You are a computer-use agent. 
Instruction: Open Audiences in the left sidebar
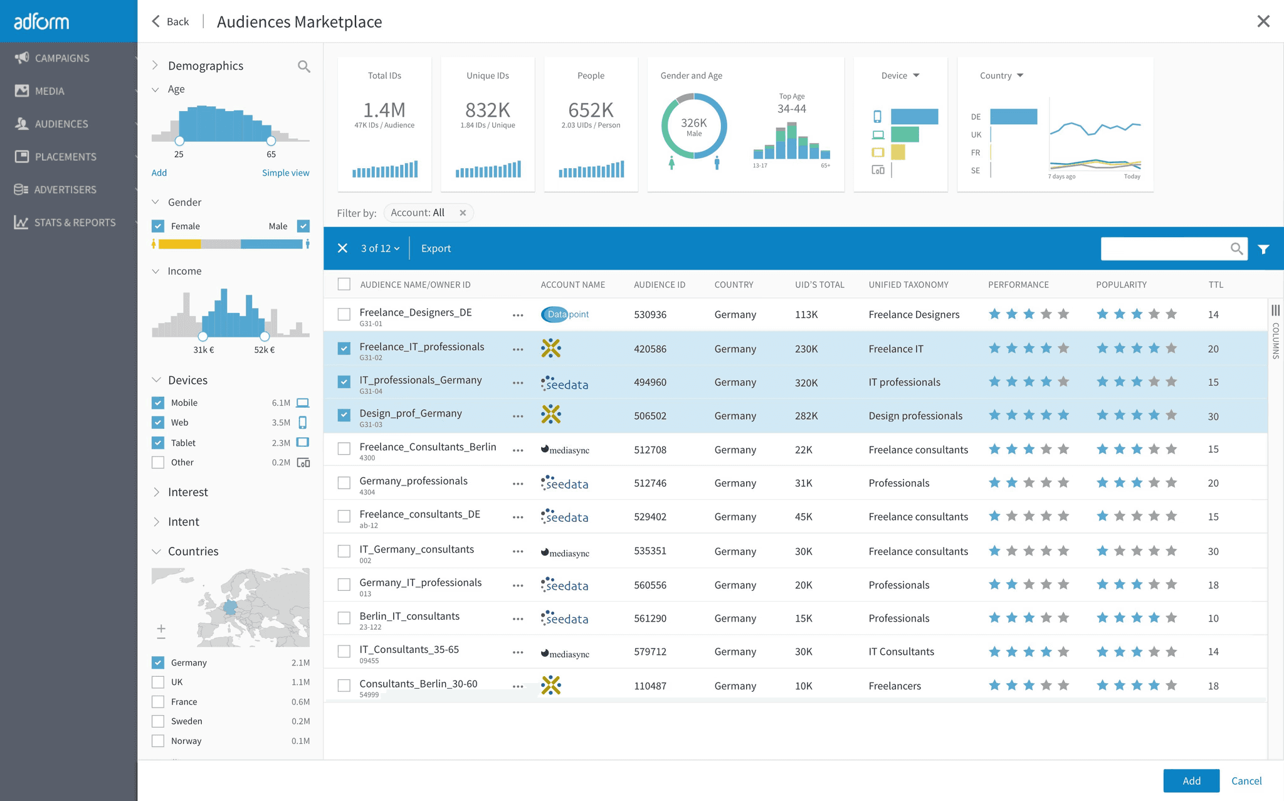tap(61, 124)
